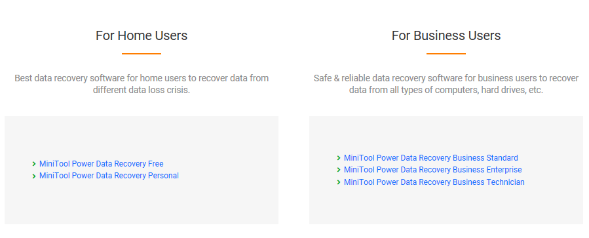Open MiniTool Power Data Recovery Personal link
Image resolution: width=589 pixels, height=238 pixels.
[x=109, y=176]
